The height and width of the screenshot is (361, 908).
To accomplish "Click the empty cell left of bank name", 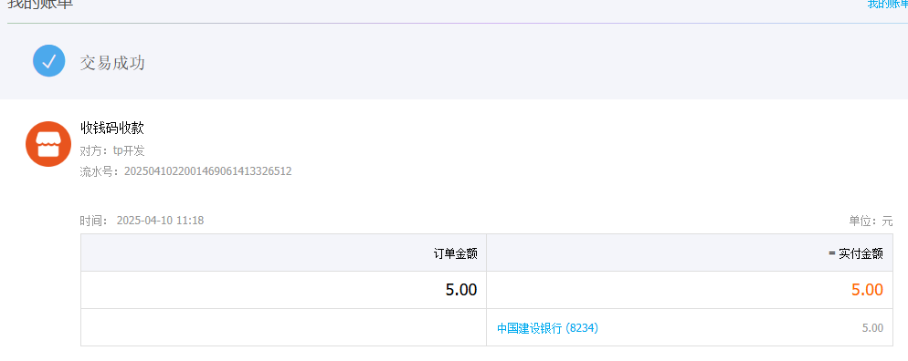I will pyautogui.click(x=284, y=327).
